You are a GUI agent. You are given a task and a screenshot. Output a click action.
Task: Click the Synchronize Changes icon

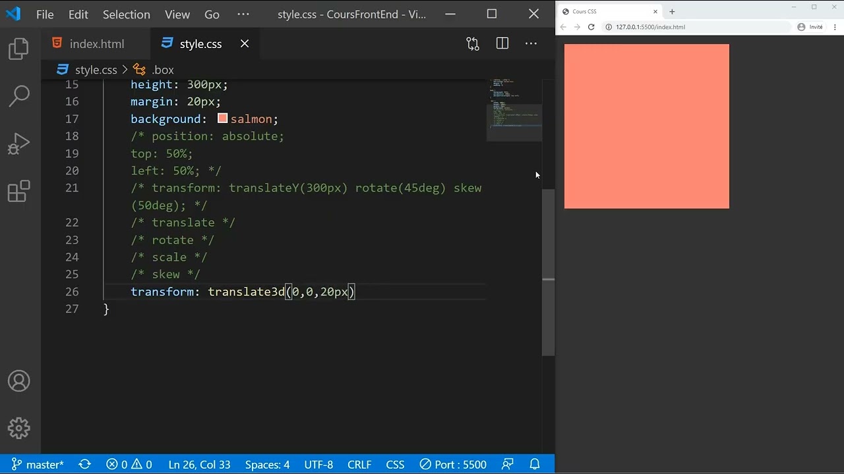pos(84,464)
